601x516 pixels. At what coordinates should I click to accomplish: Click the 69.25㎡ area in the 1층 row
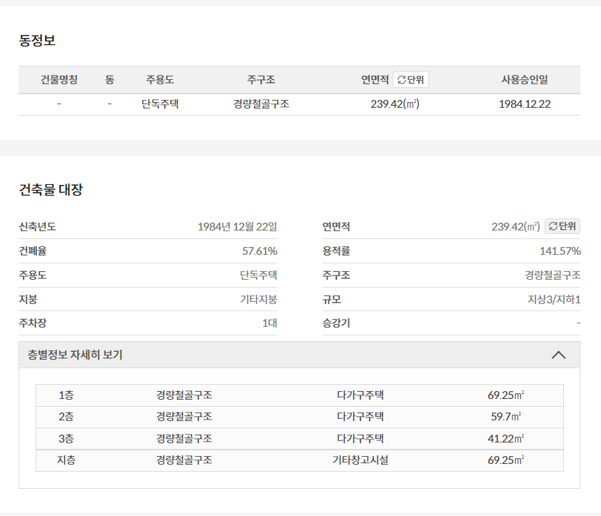click(x=506, y=395)
